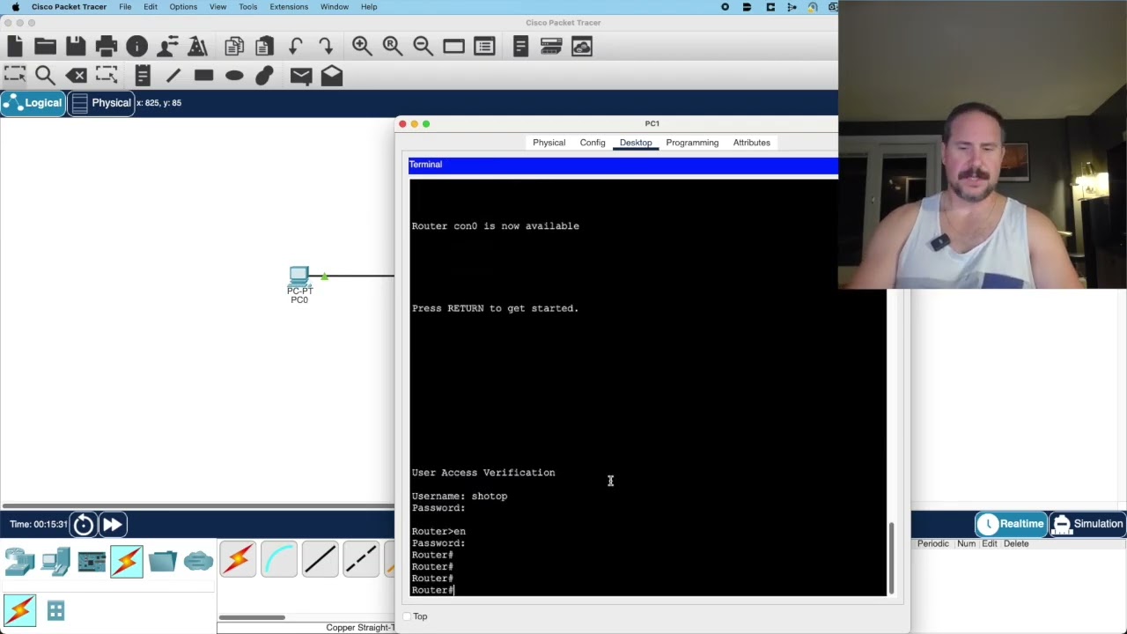The width and height of the screenshot is (1127, 634).
Task: Choose the Inspect magnifier tool
Action: [45, 76]
